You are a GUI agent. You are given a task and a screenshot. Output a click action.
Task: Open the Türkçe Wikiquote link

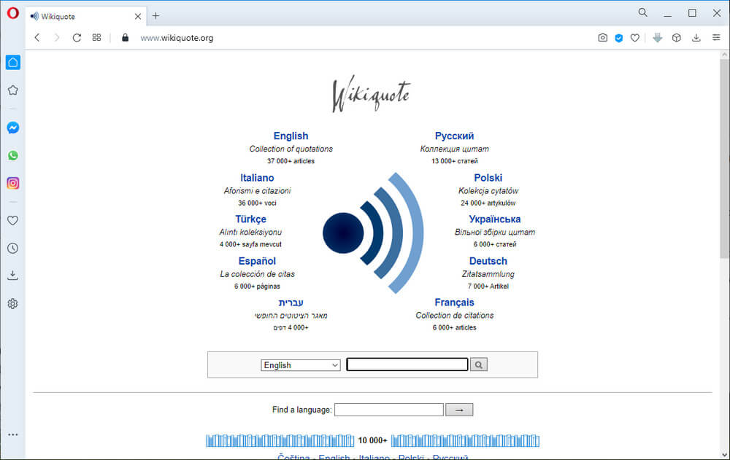pyautogui.click(x=250, y=219)
